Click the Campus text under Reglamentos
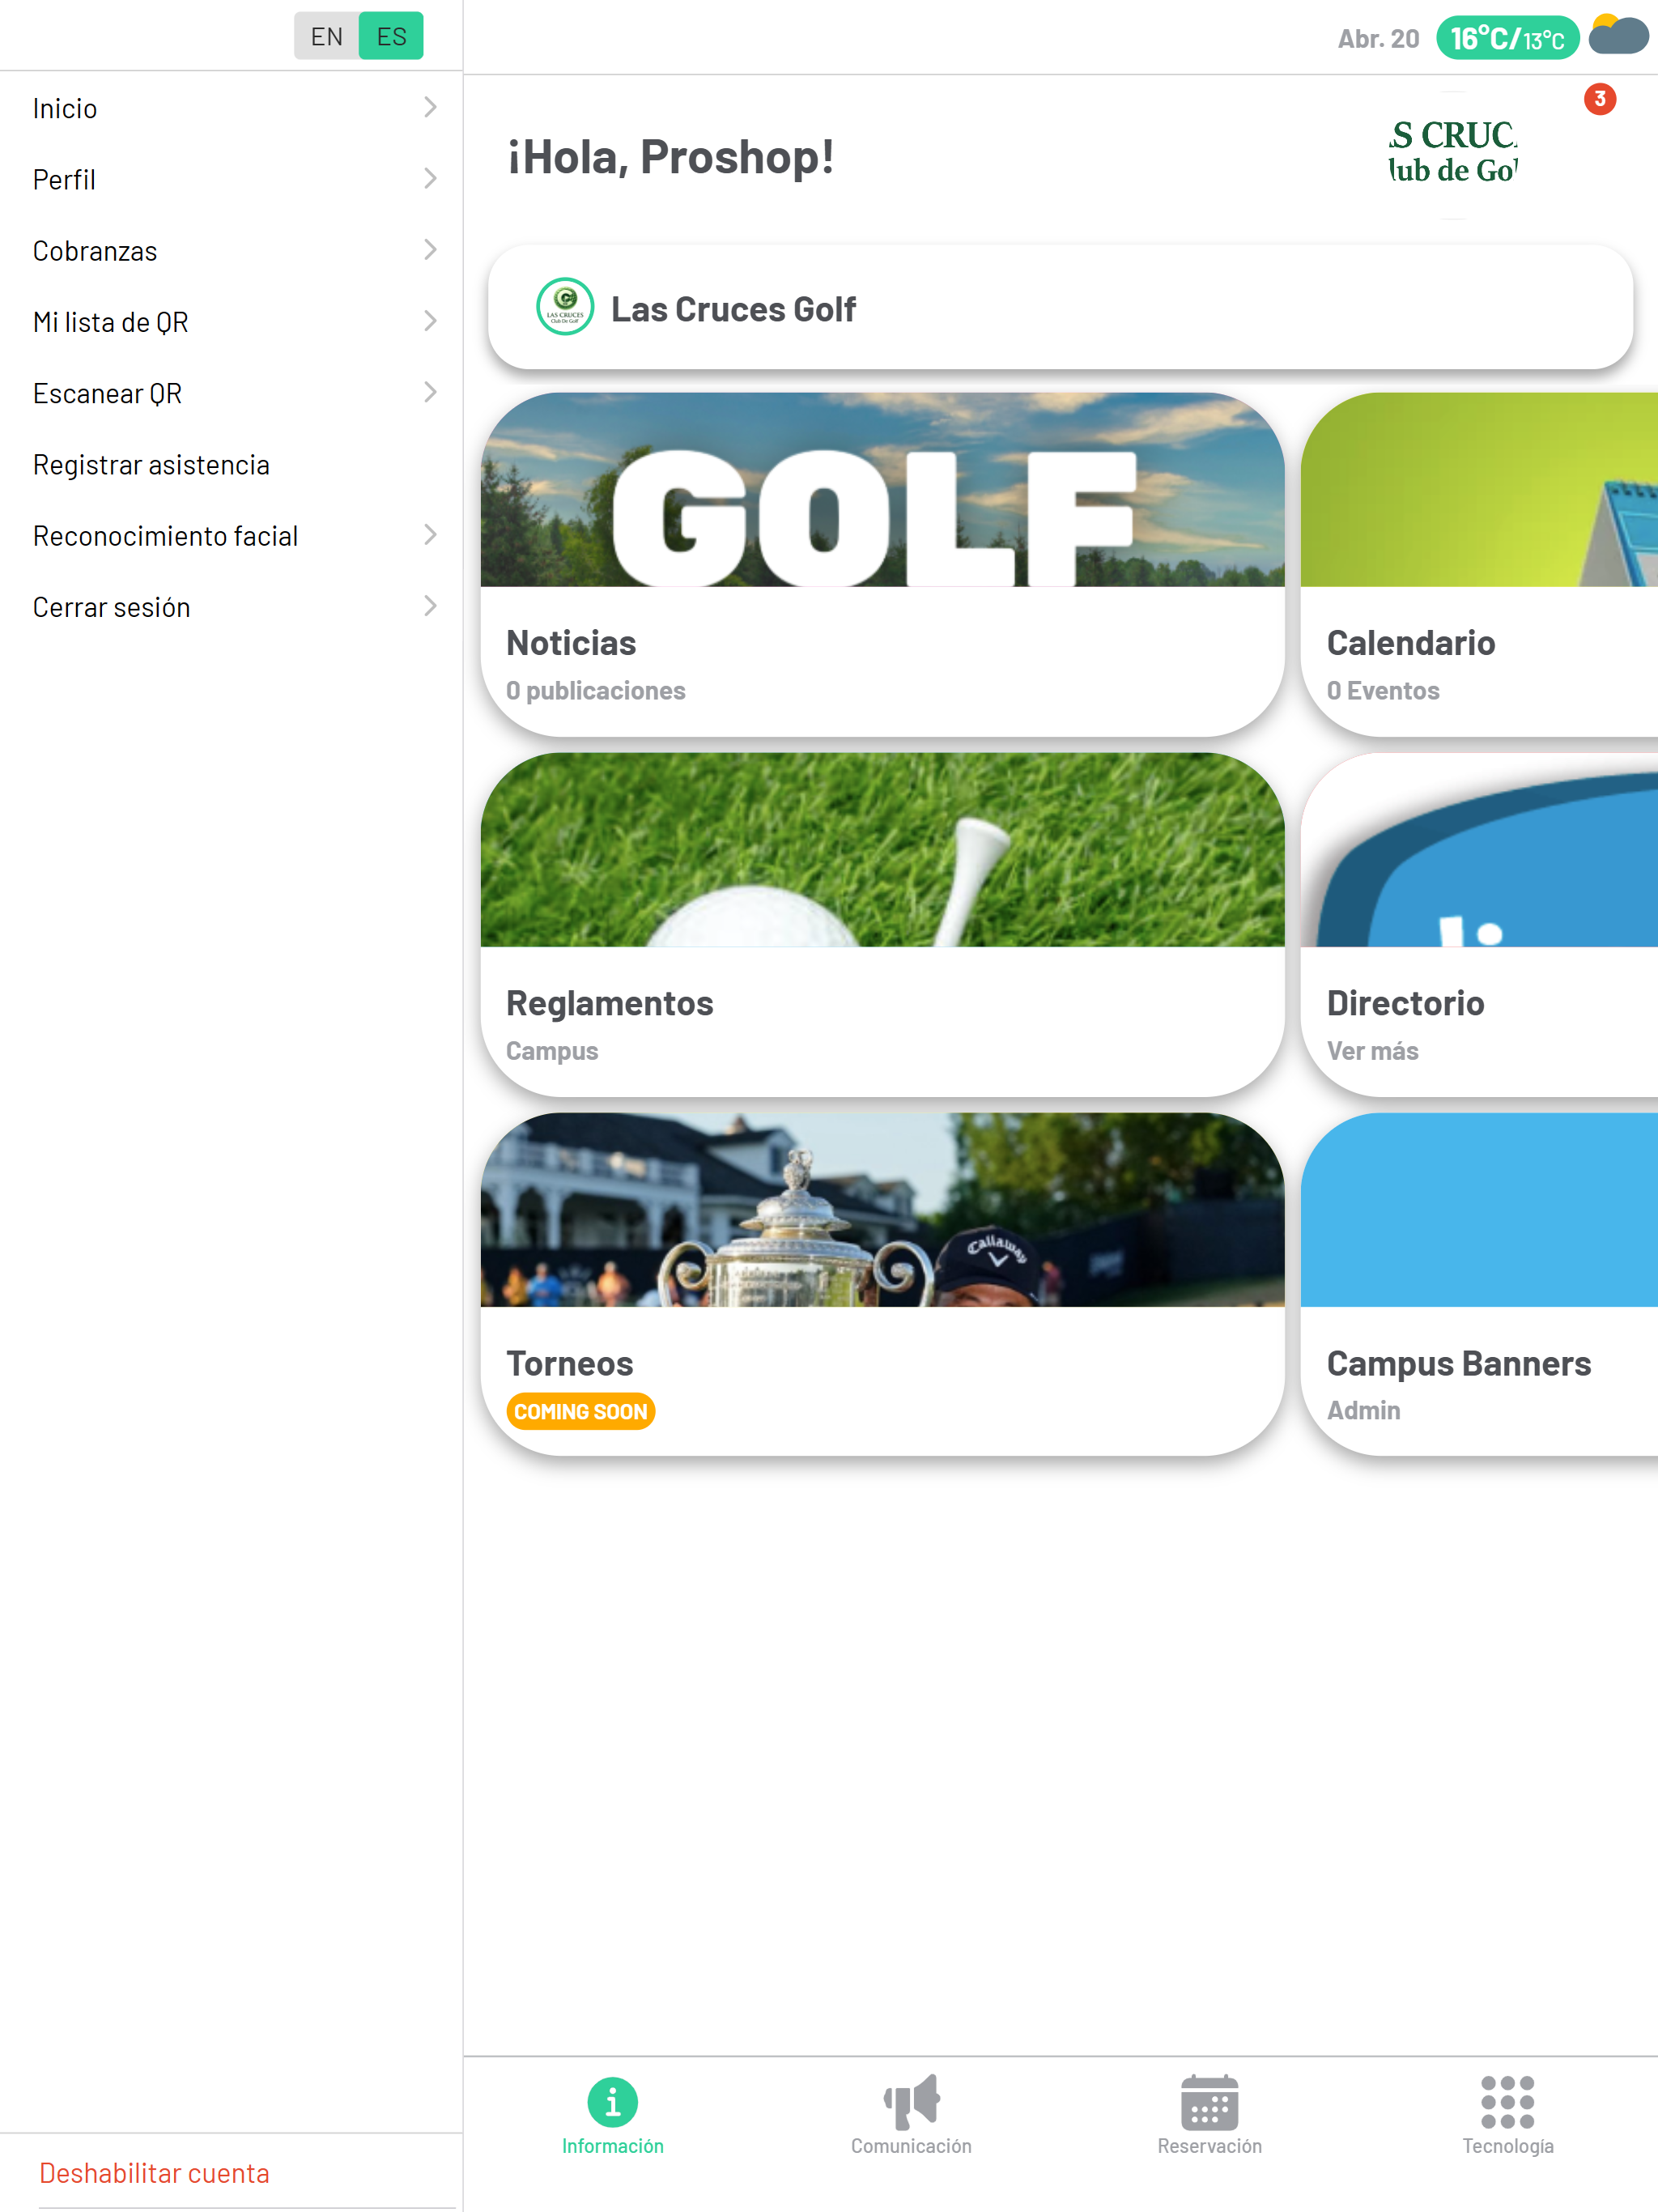 pyautogui.click(x=552, y=1051)
